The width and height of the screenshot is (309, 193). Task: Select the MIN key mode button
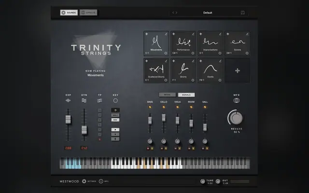coord(115,120)
